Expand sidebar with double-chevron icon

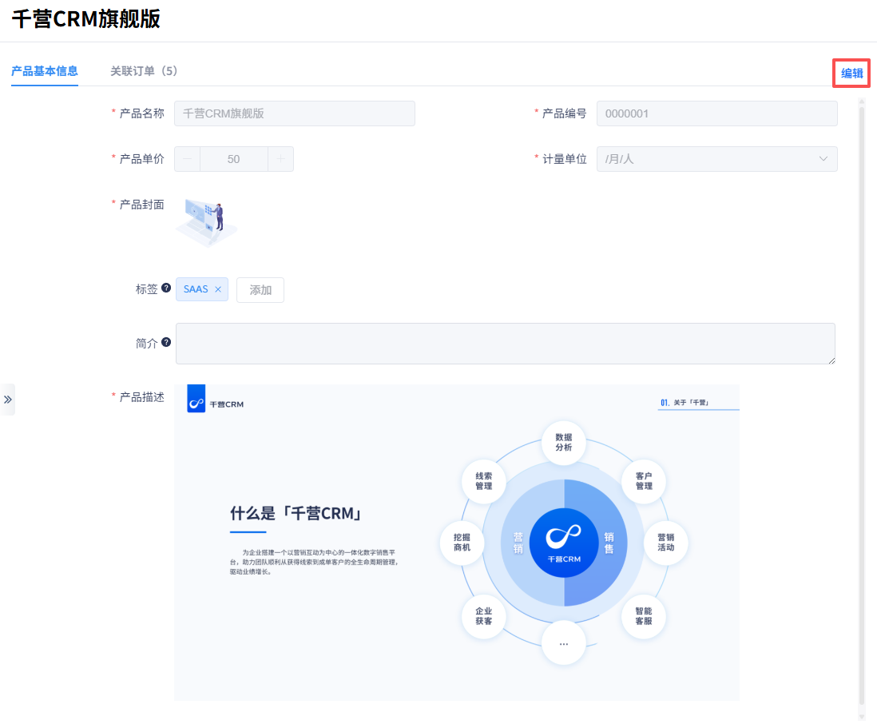(8, 400)
